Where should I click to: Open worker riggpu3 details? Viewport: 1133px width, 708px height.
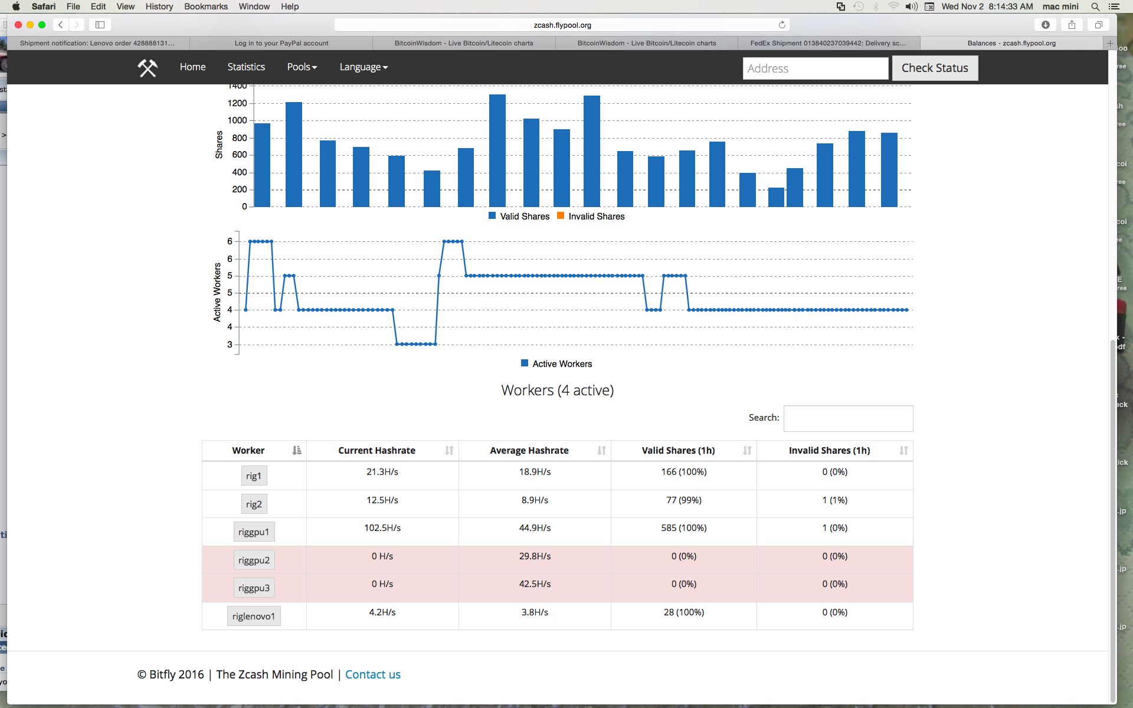[254, 588]
